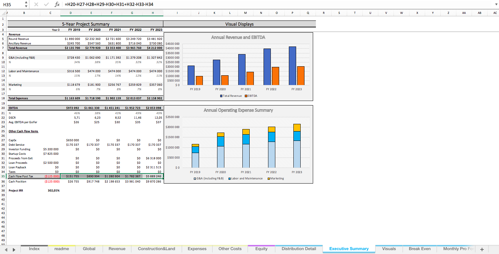Click inside the formula bar

139,5
